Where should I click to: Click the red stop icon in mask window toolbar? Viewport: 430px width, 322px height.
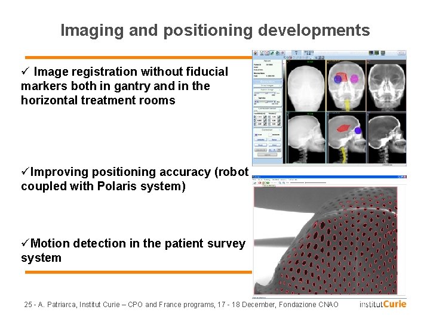(x=260, y=182)
